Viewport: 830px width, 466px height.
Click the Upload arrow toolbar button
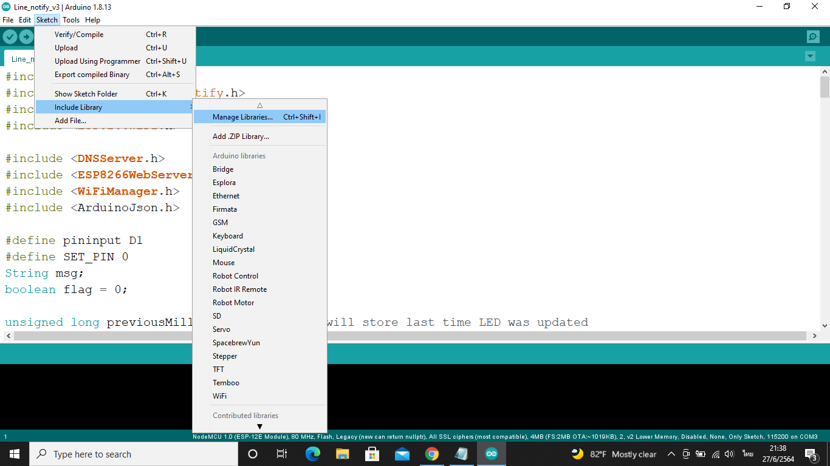point(26,37)
